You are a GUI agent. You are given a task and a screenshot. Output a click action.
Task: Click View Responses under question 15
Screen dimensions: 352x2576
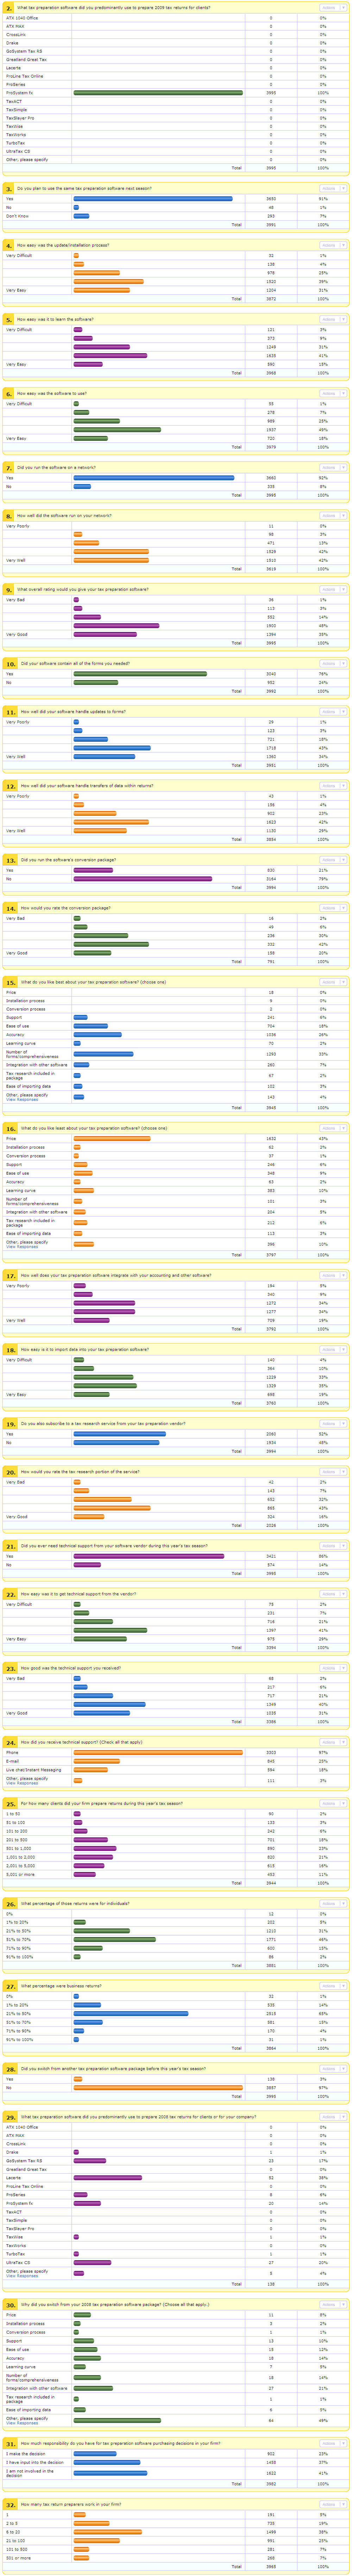point(22,1099)
